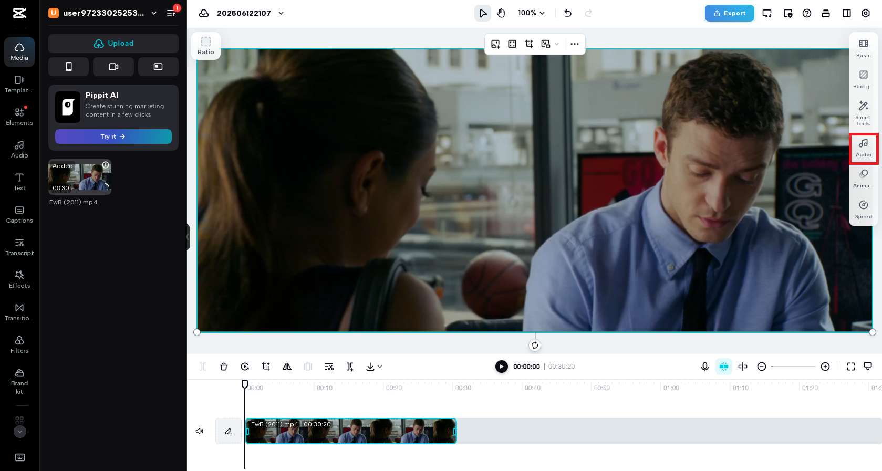
Task: Open more options in floating toolbar
Action: pos(575,44)
